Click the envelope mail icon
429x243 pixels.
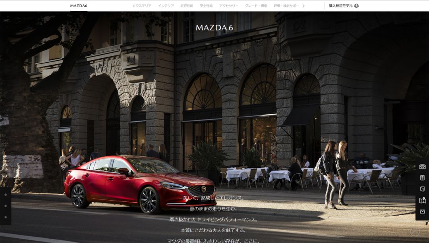pyautogui.click(x=422, y=212)
